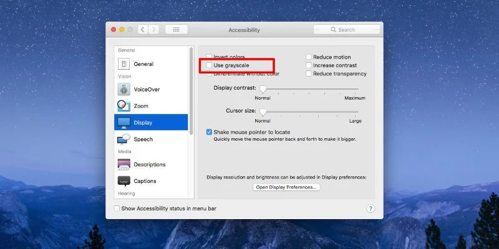Viewport: 499px width, 249px height.
Task: Click the Display contrast slider thumb
Action: click(x=263, y=89)
